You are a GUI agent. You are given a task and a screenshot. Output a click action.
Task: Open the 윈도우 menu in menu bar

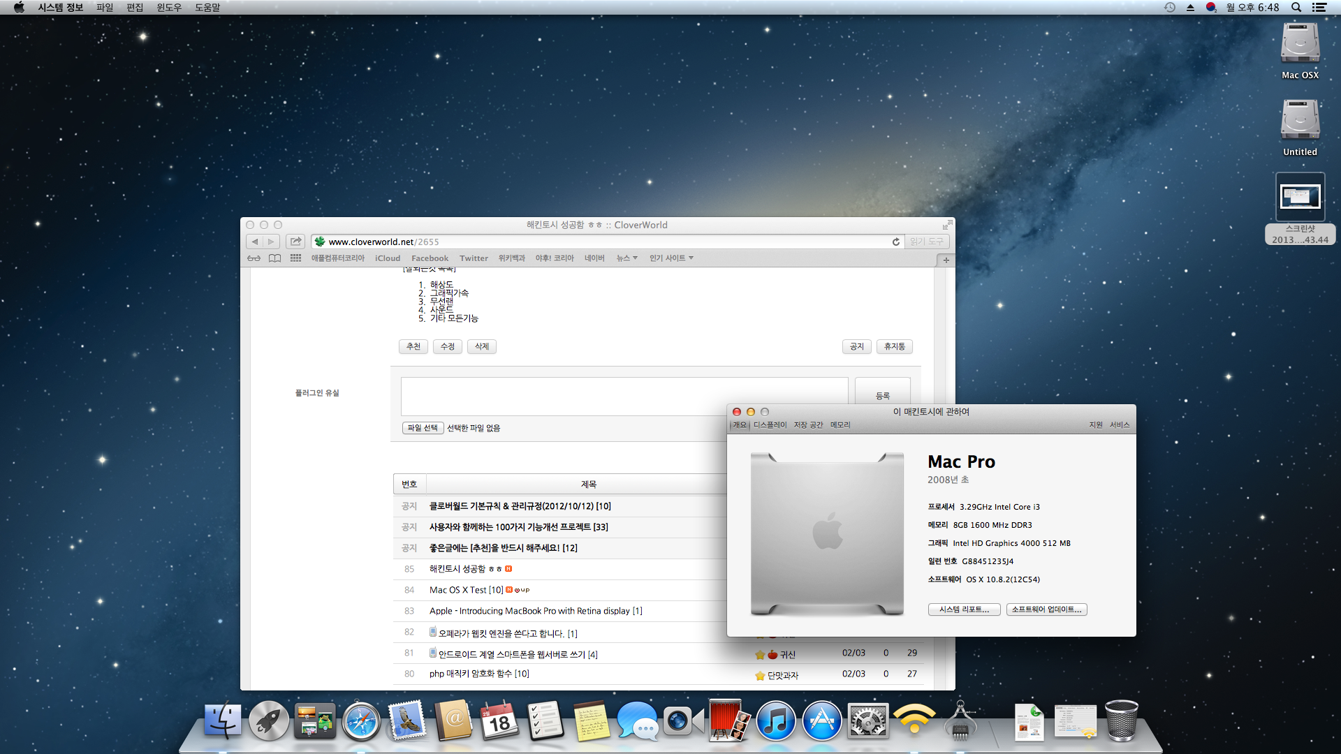168,8
